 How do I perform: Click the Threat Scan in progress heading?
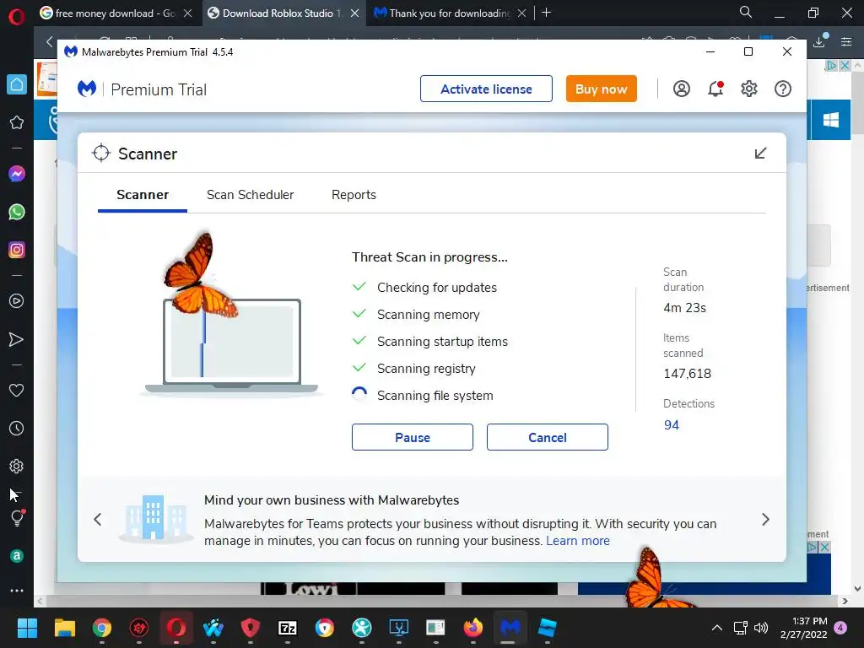(x=429, y=257)
